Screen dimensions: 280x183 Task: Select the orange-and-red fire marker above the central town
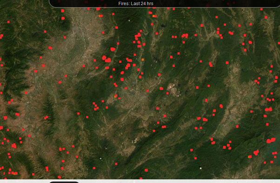pos(116,96)
